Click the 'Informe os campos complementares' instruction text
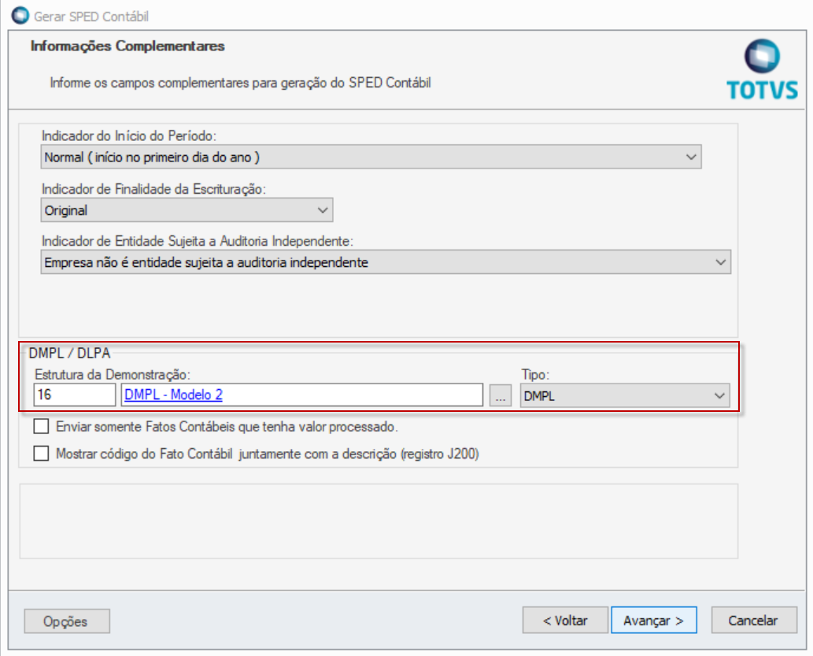Image resolution: width=813 pixels, height=656 pixels. coord(240,83)
